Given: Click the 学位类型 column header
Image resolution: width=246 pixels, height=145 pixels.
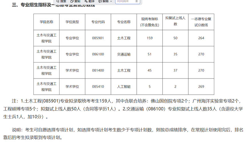Looking at the screenshot, I should click(x=72, y=22).
